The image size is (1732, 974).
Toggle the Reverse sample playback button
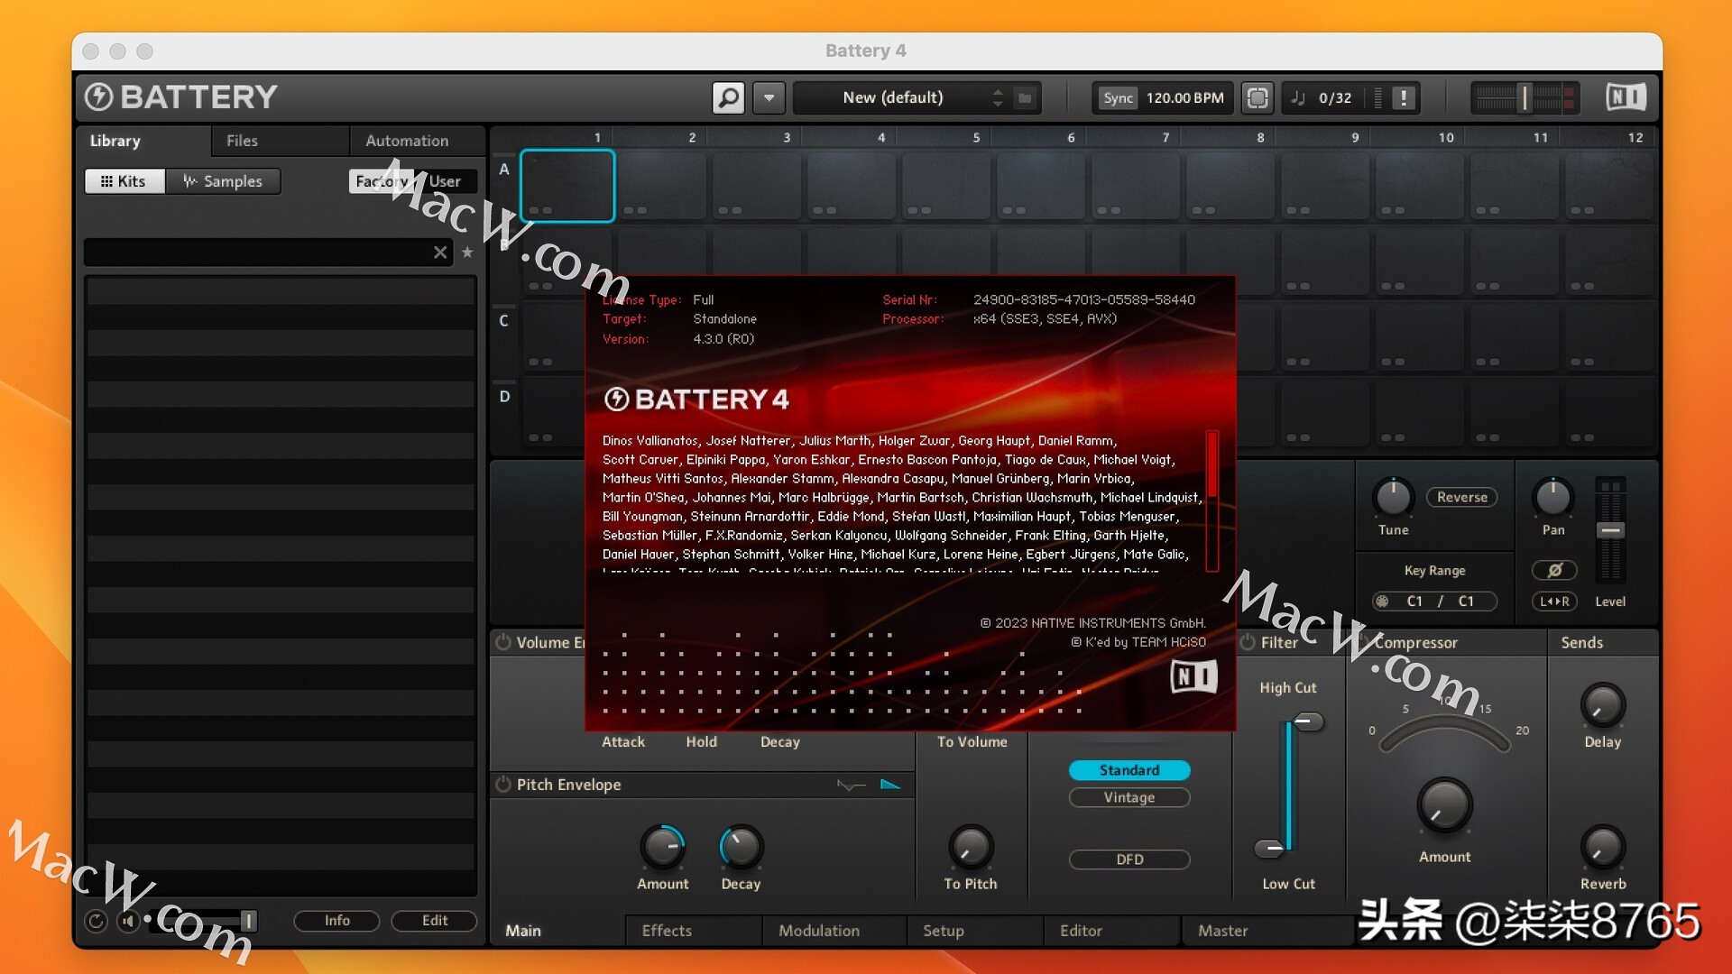(x=1461, y=497)
